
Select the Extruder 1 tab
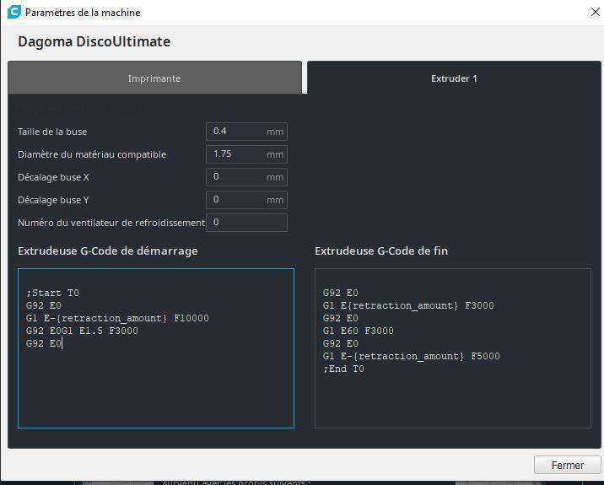tap(454, 78)
